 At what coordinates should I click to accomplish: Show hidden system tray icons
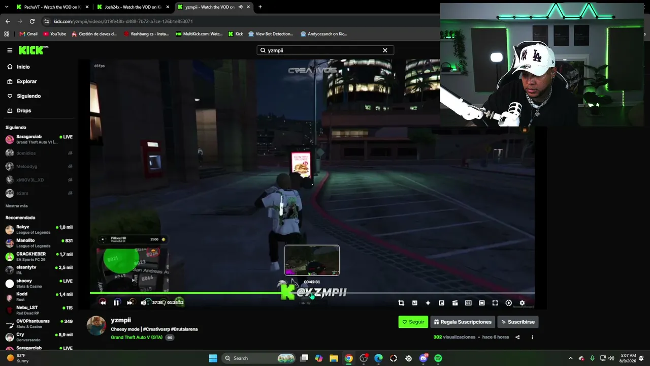[570, 358]
